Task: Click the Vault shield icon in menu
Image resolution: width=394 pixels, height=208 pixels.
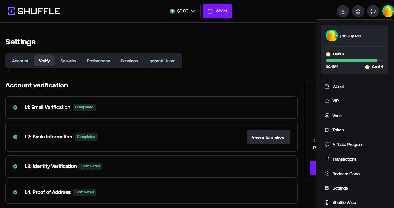Action: (327, 116)
